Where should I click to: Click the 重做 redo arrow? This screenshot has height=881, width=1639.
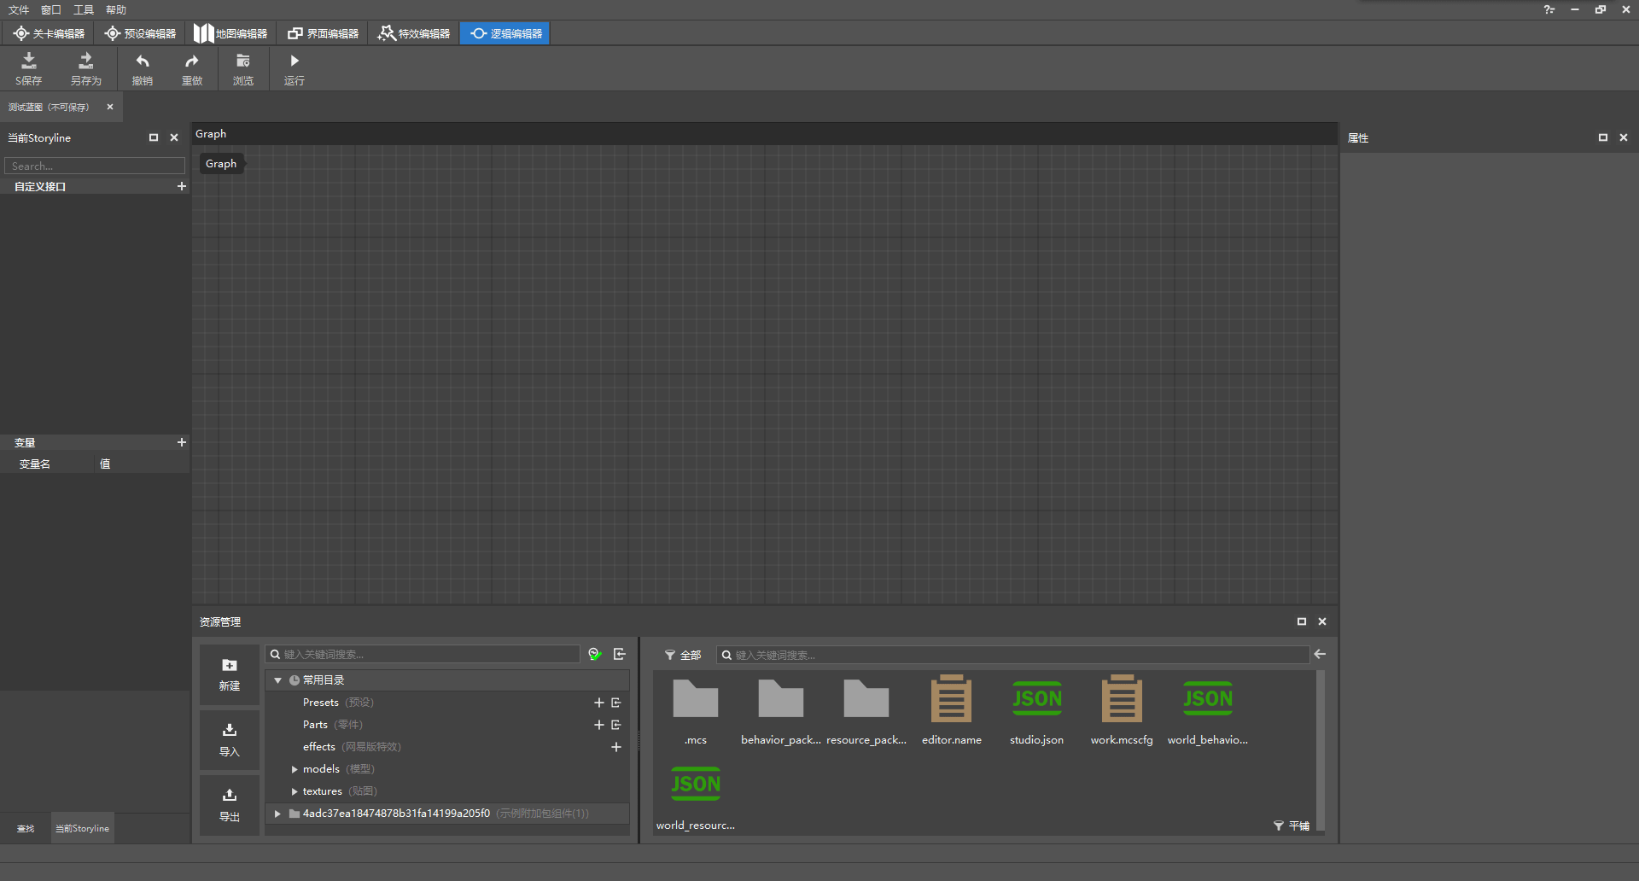(192, 62)
